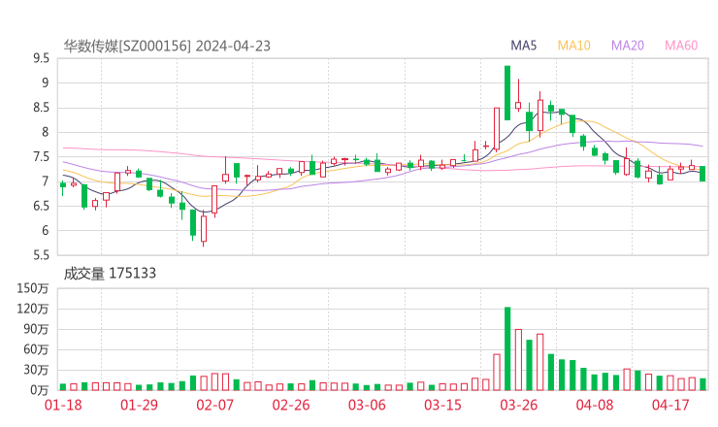This screenshot has width=718, height=427.
Task: Click the 03-26 date axis label
Action: click(518, 405)
